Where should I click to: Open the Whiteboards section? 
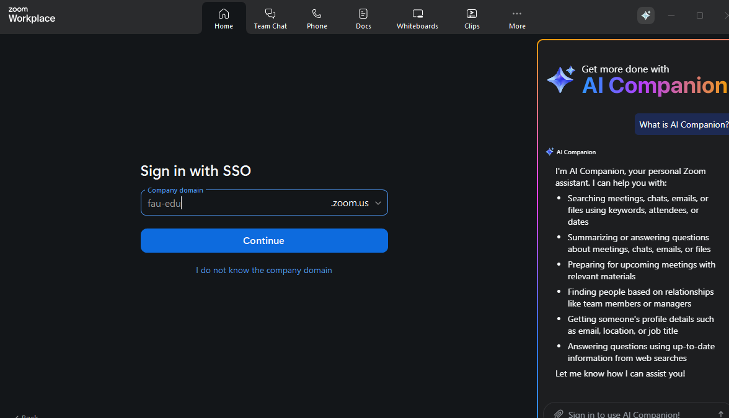tap(417, 17)
